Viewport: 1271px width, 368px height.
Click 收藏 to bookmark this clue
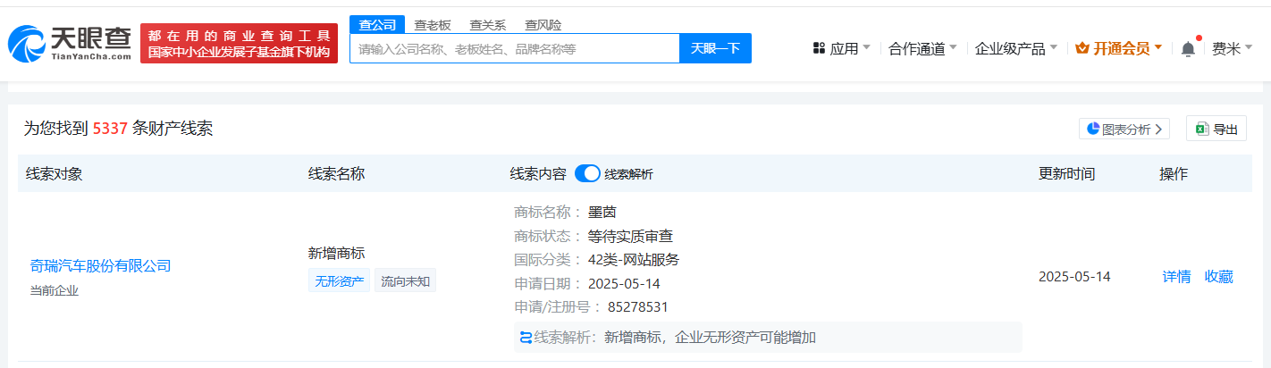(x=1218, y=277)
